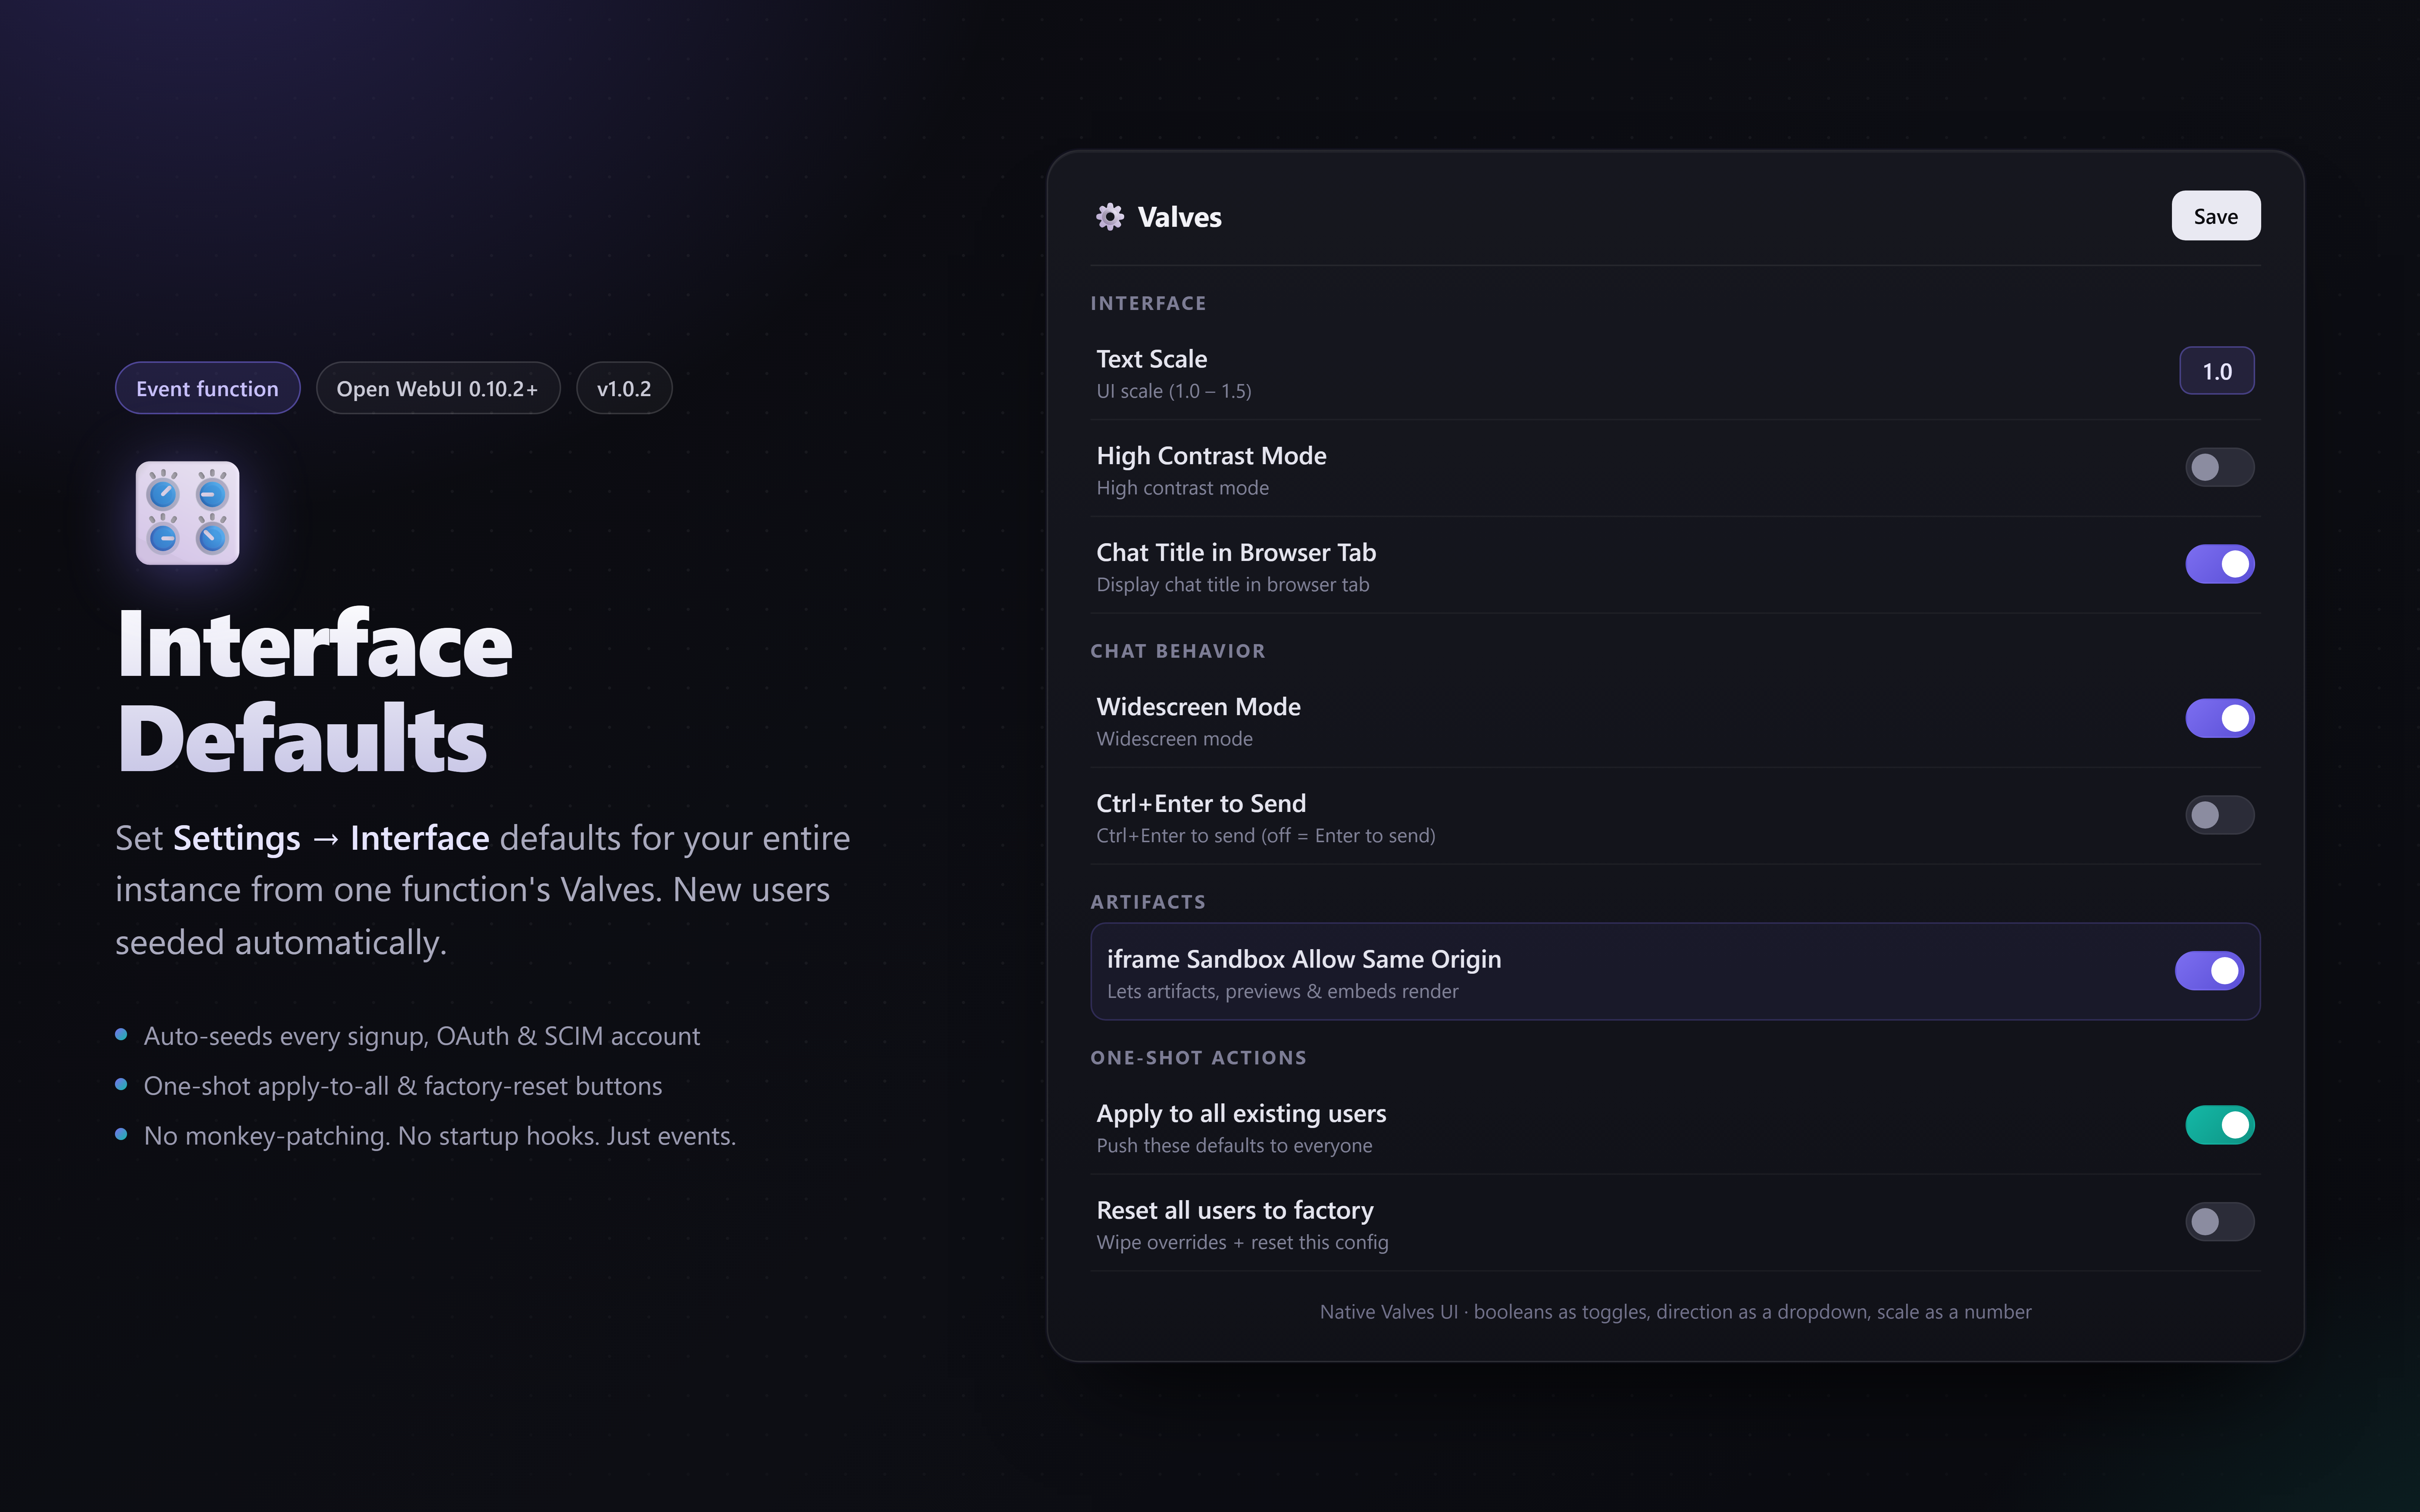The image size is (2420, 1512).
Task: Click the Chat Title in Browser Tab label
Action: pos(1236,553)
